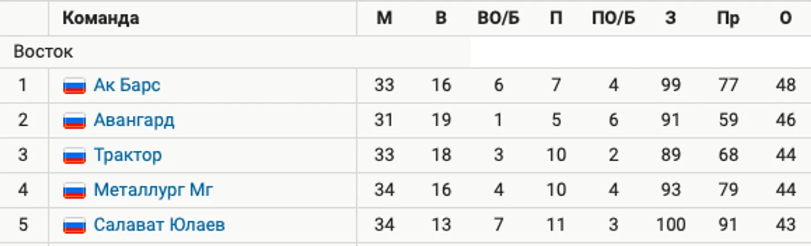The width and height of the screenshot is (811, 246).
Task: Sort by the М matches column header
Action: (x=384, y=18)
